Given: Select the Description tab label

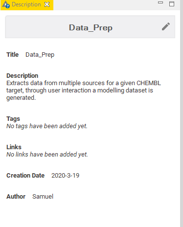Looking at the screenshot, I should point(26,4).
